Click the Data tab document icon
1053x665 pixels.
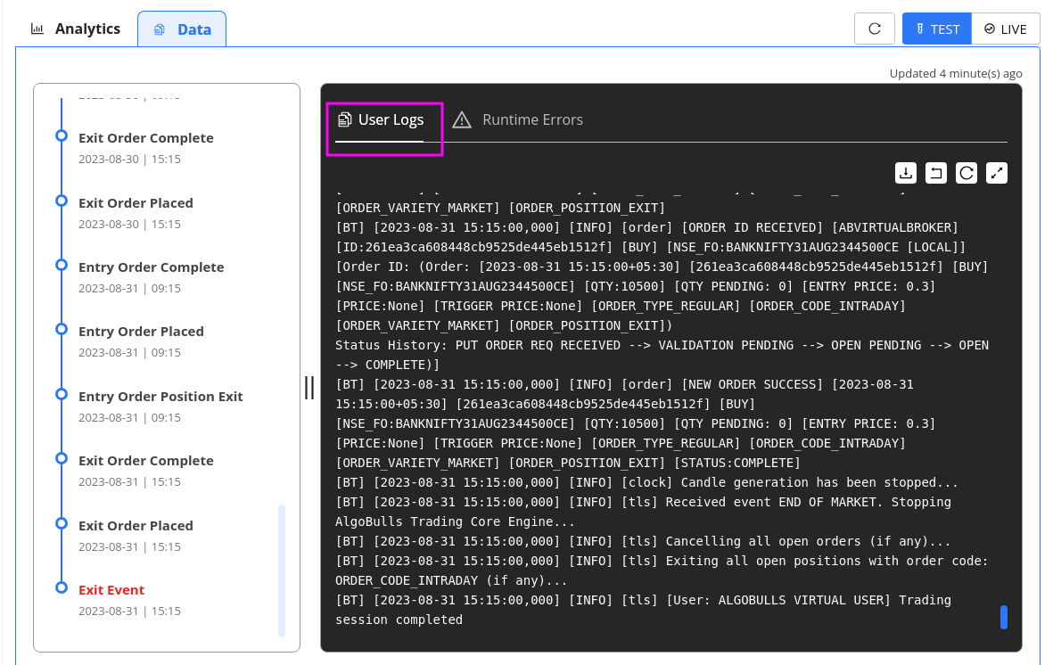[160, 29]
